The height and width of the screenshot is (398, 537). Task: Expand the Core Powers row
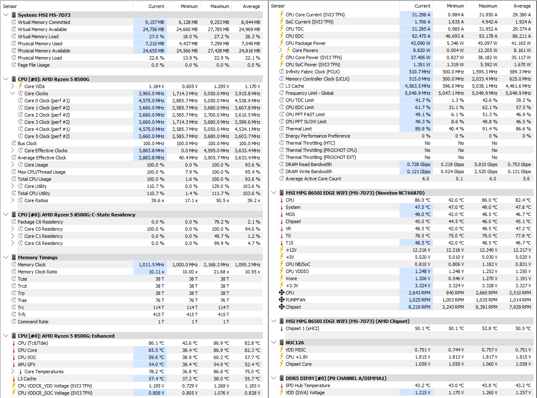point(281,50)
